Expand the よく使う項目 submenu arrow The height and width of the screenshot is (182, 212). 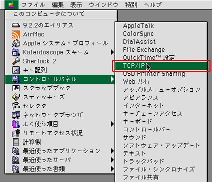112,124
